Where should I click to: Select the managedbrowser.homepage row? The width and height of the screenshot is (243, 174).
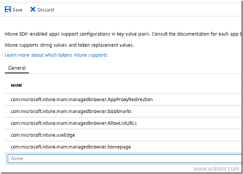tap(71, 147)
